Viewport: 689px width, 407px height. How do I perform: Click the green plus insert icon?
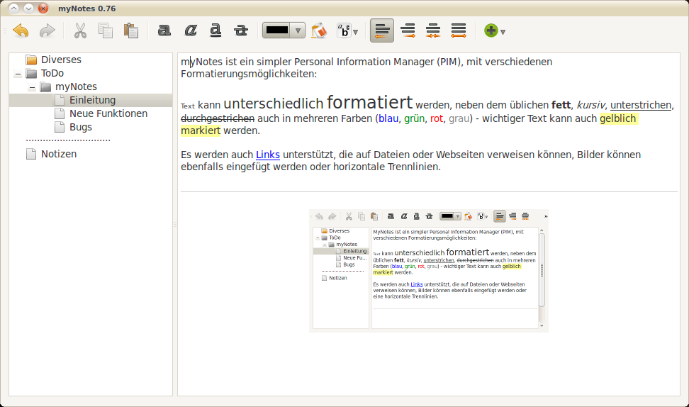click(x=491, y=30)
